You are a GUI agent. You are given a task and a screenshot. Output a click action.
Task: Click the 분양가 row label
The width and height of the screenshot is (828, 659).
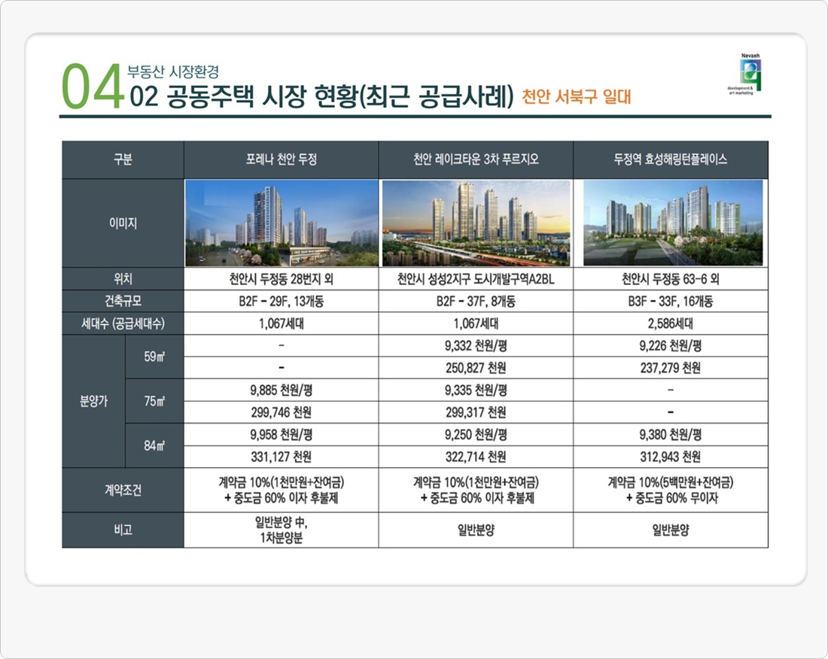[93, 401]
